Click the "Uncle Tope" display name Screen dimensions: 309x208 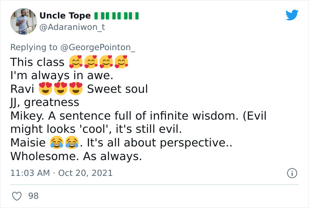[65, 16]
